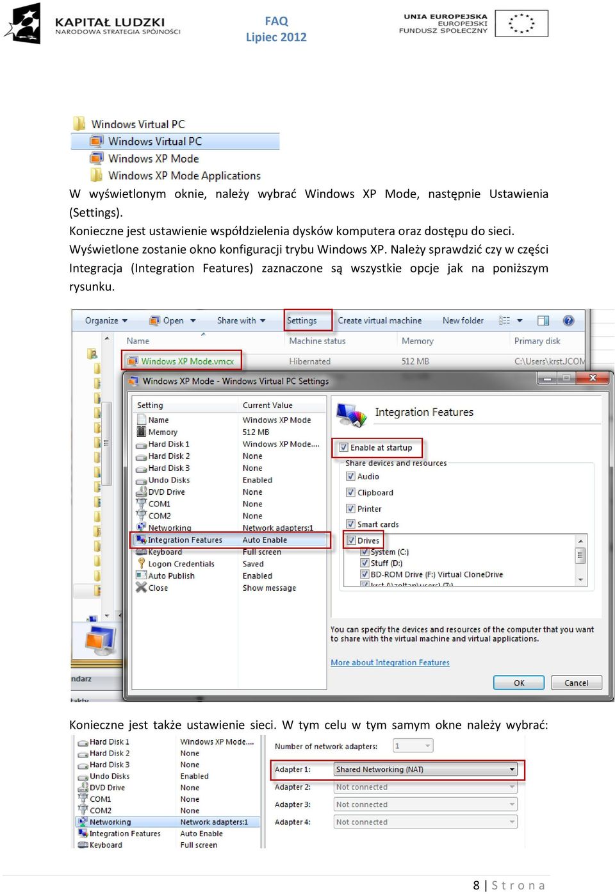Open Number of network adapters dropdown
The image size is (615, 894).
pyautogui.click(x=413, y=746)
